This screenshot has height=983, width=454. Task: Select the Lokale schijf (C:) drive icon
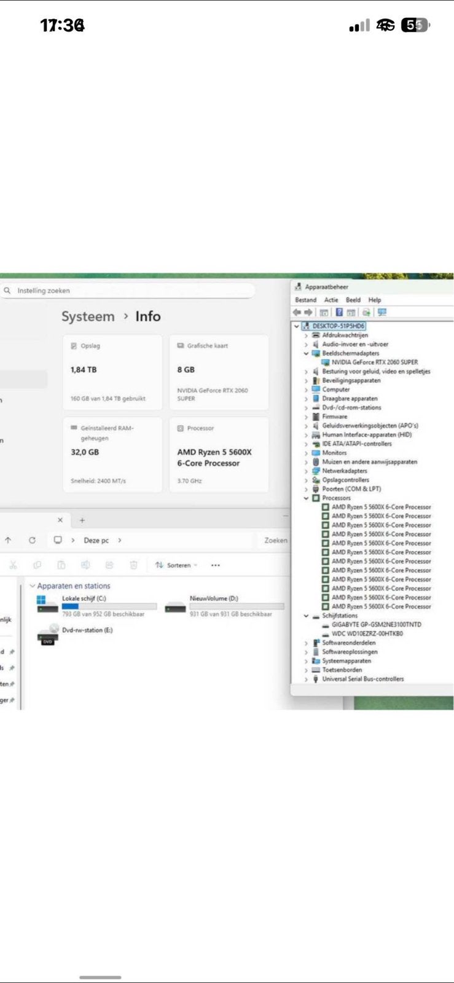[x=47, y=605]
